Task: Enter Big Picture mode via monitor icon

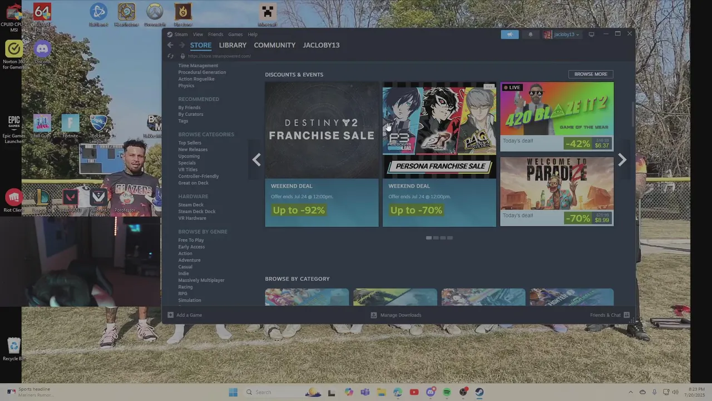Action: click(591, 35)
